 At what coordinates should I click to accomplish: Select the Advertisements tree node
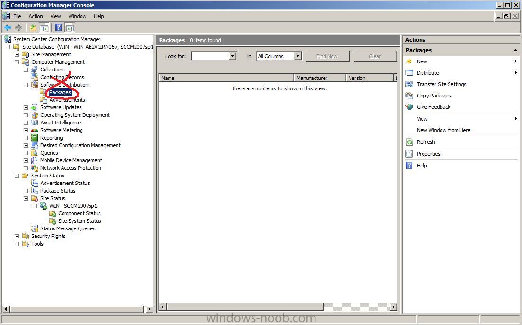click(x=67, y=100)
